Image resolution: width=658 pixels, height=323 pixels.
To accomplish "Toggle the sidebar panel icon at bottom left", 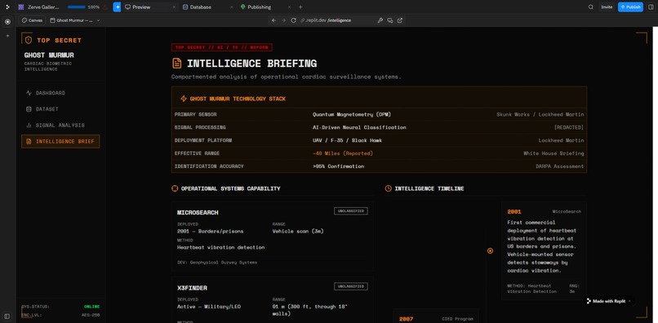I will coord(7,316).
